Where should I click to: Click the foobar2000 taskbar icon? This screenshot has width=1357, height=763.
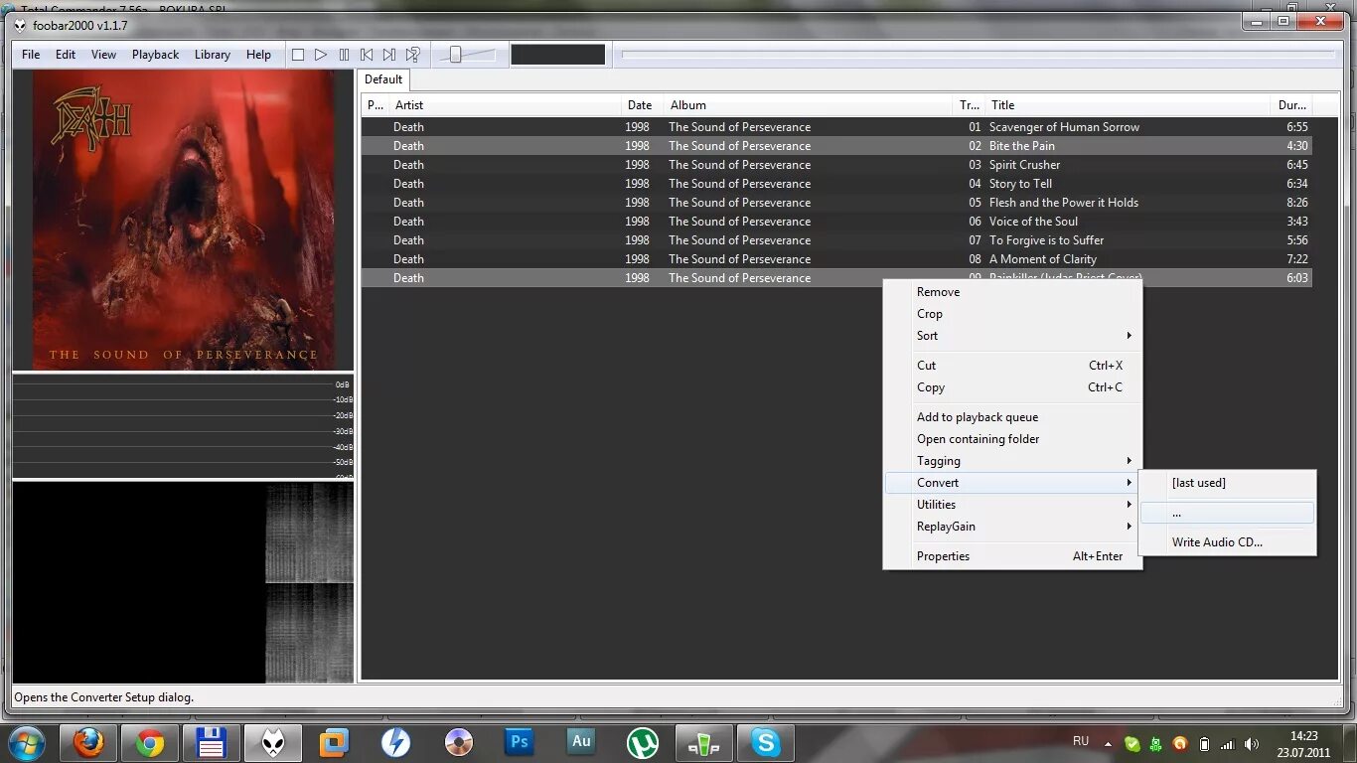[x=273, y=742]
